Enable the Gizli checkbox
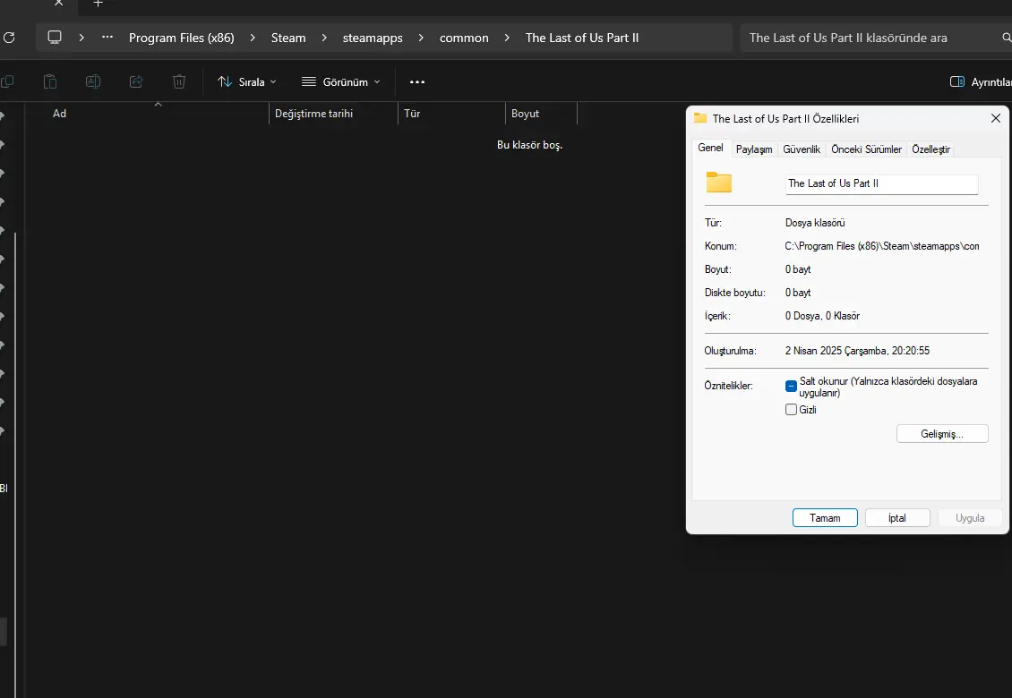Image resolution: width=1012 pixels, height=698 pixels. coord(792,410)
